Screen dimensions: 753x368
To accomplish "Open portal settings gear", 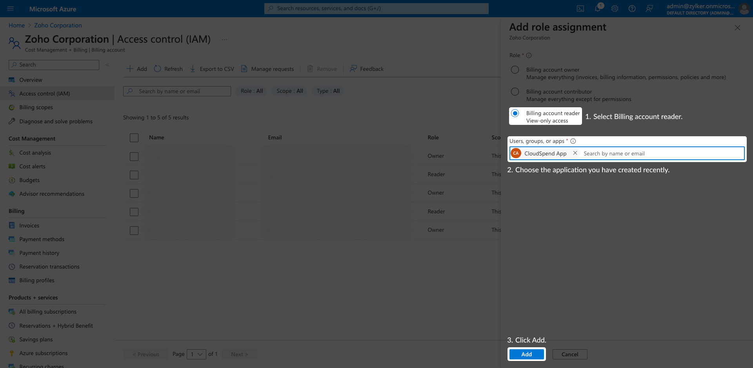I will coord(615,9).
